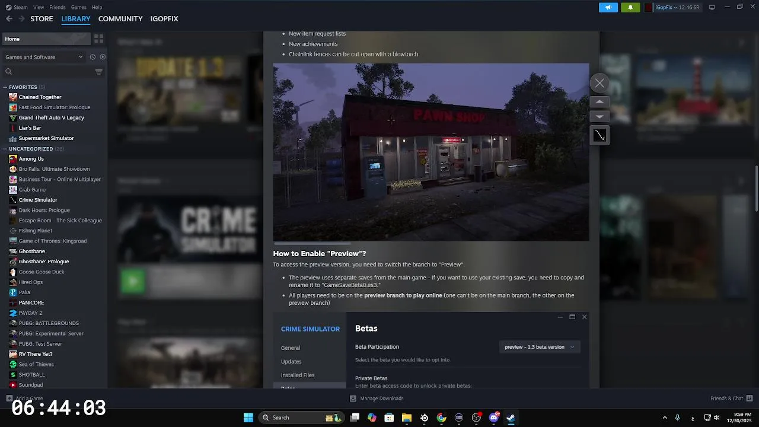Open the Help menu

click(97, 7)
